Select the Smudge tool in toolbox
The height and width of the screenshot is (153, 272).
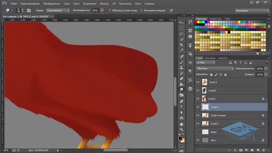pyautogui.click(x=181, y=90)
